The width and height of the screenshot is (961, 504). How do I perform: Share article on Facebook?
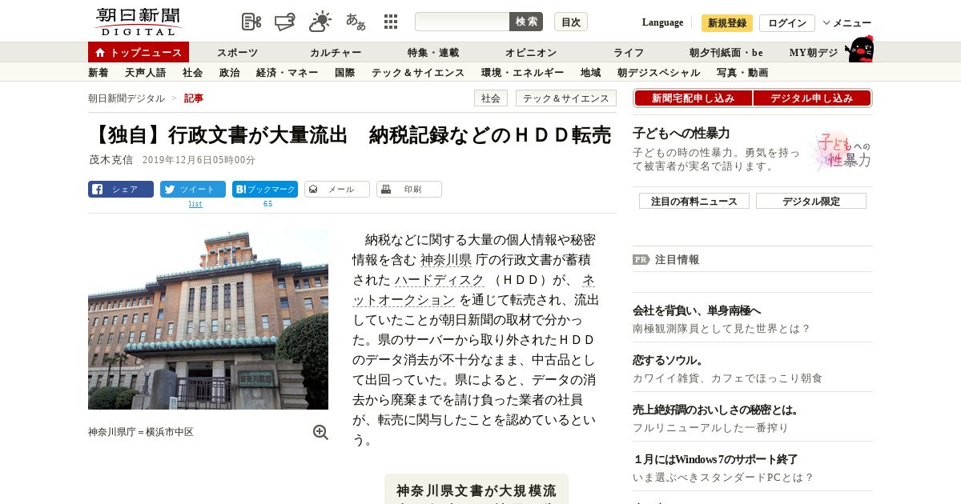(121, 190)
